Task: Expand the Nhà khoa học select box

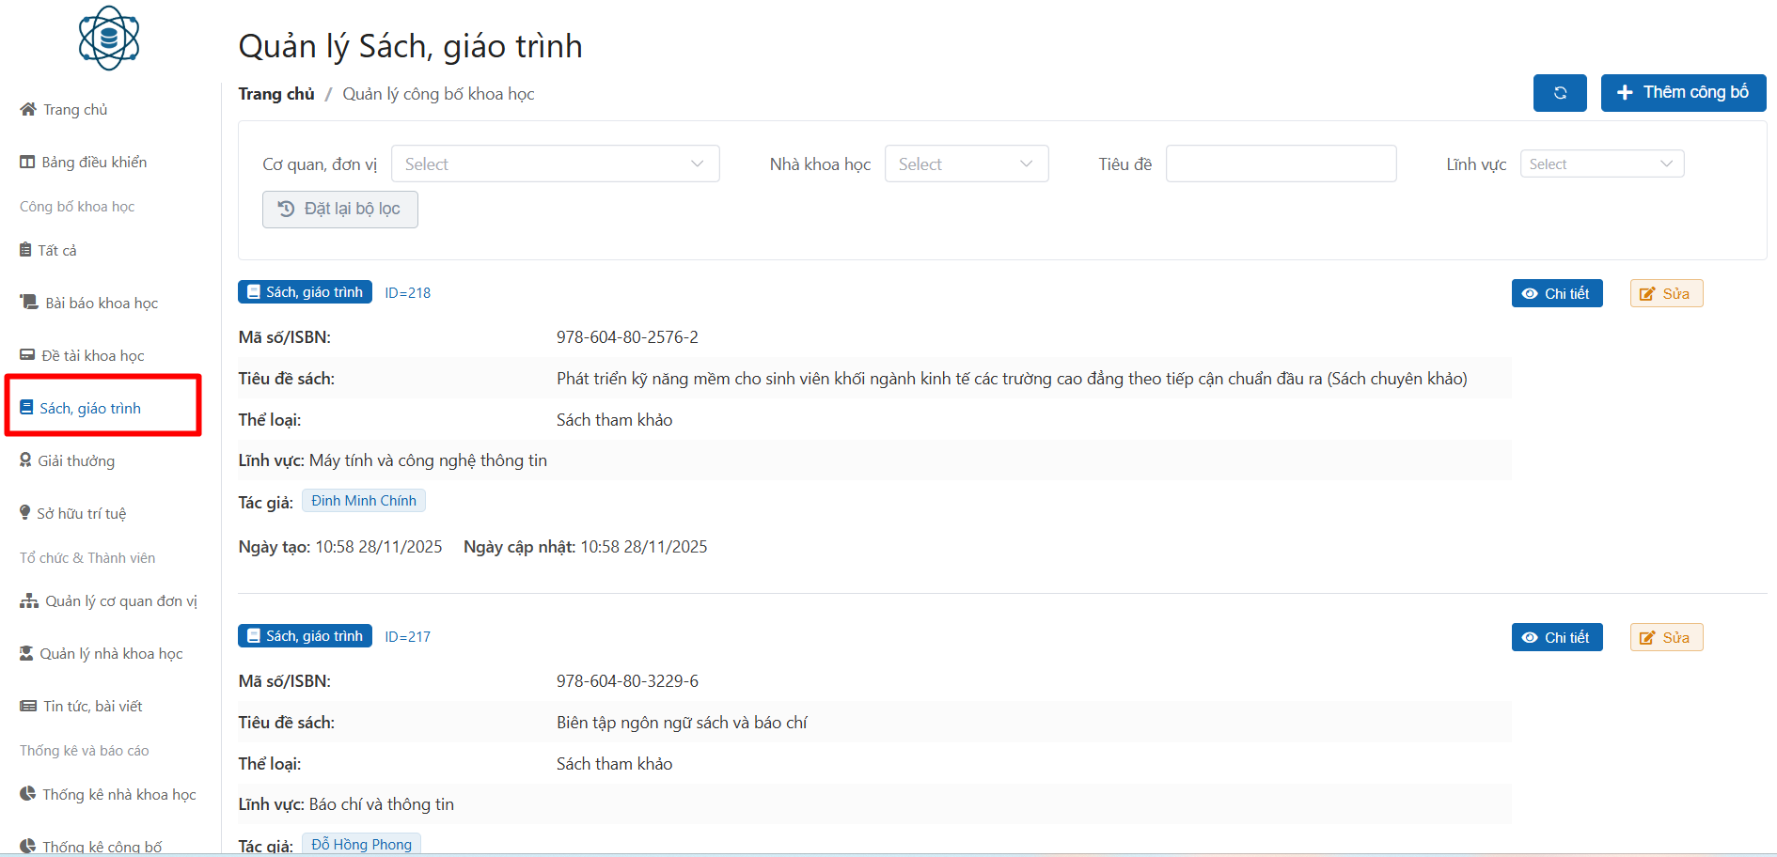Action: [x=966, y=164]
